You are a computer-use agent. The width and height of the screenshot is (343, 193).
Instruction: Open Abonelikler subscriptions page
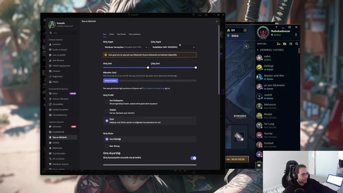click(x=62, y=104)
